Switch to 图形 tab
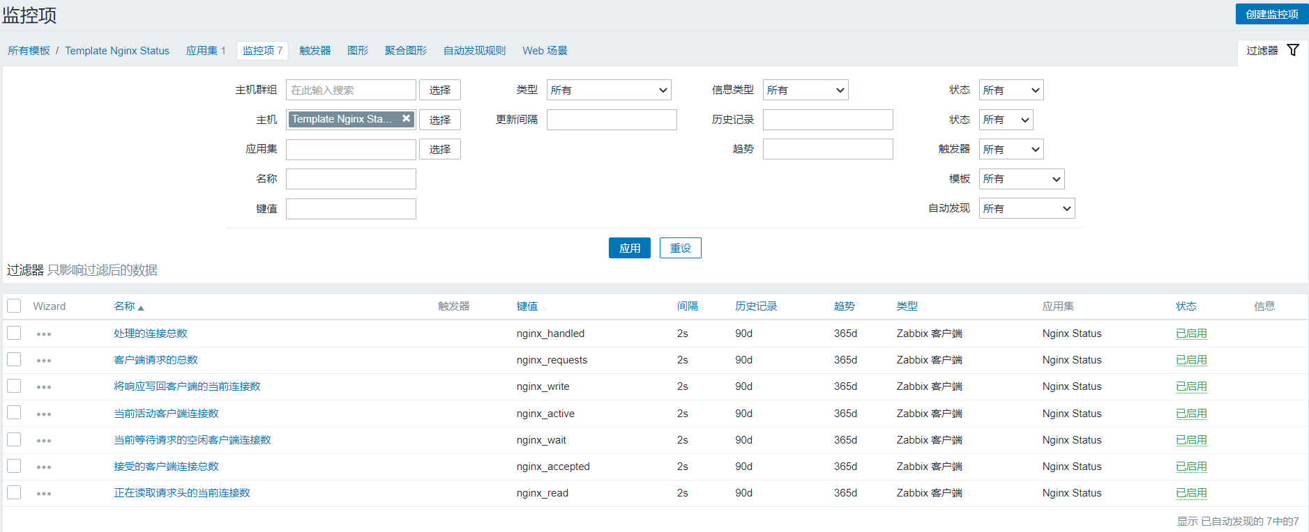Viewport: 1309px width, 532px height. [358, 51]
